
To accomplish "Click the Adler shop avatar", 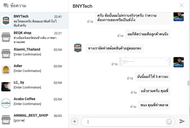I will pos(6,70).
